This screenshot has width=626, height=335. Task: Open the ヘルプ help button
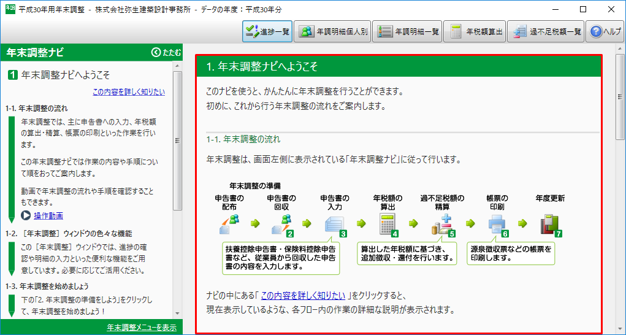click(x=605, y=32)
